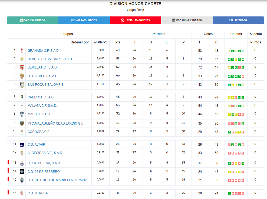The height and width of the screenshot is (199, 267).
Task: Open C.D. ATLÉTICO DE MARBELLA PARAISO link
Action: tap(57, 180)
